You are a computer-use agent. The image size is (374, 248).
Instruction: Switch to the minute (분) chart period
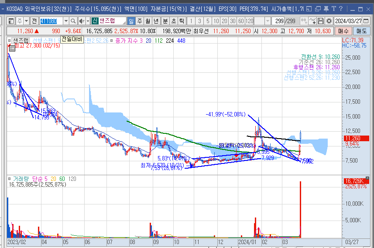(165, 21)
